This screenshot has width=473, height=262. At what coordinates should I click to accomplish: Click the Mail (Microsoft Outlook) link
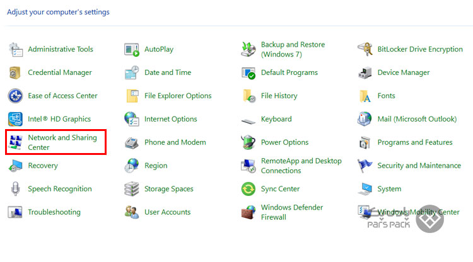click(417, 119)
